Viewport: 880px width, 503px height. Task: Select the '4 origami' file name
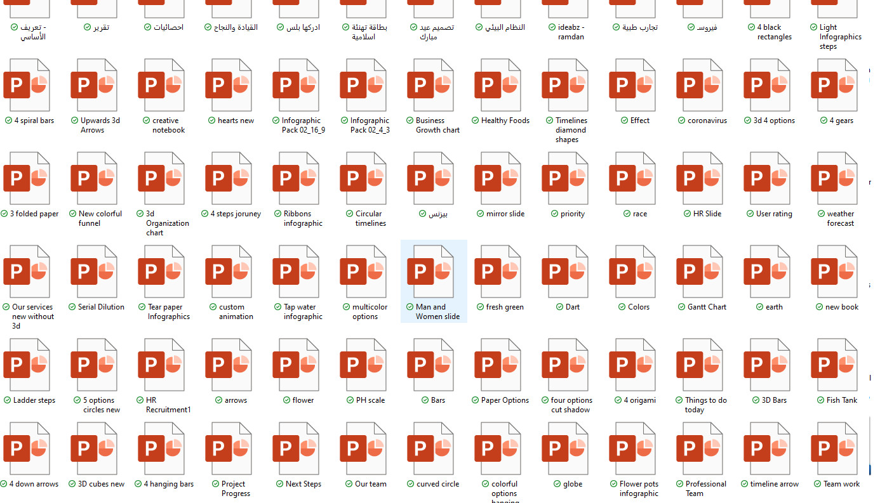click(640, 400)
